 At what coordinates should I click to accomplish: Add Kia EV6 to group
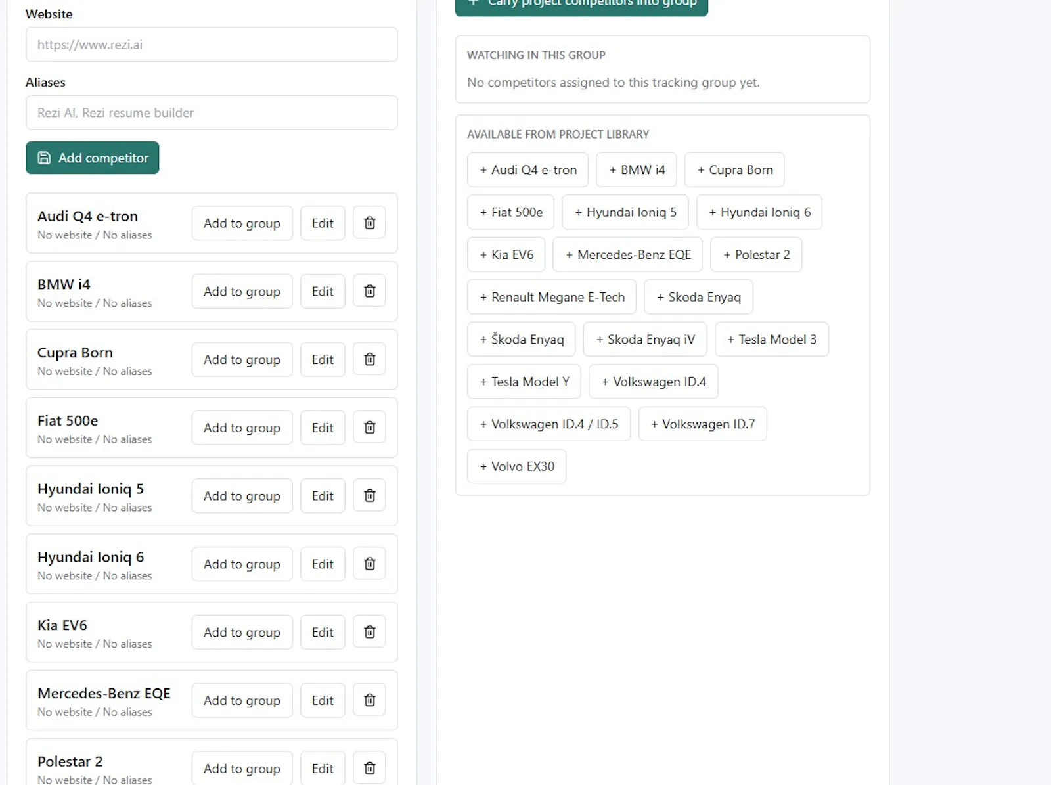(242, 632)
